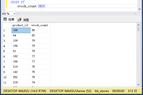Click the editor vertical scroll-down arrow
Viewport: 143px width, 95px height.
coord(140,9)
